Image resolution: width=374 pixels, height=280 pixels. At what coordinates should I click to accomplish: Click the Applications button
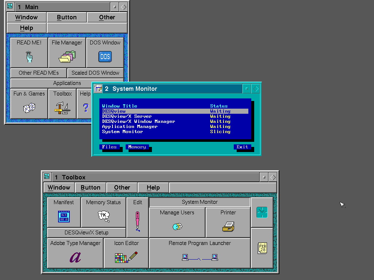tap(67, 83)
